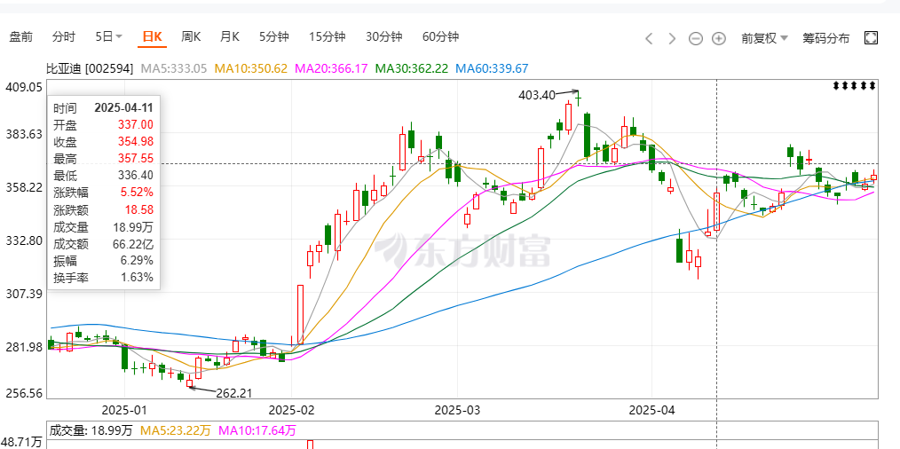The height and width of the screenshot is (449, 900).
Task: Click the 262.21 low price marker
Action: [x=233, y=393]
